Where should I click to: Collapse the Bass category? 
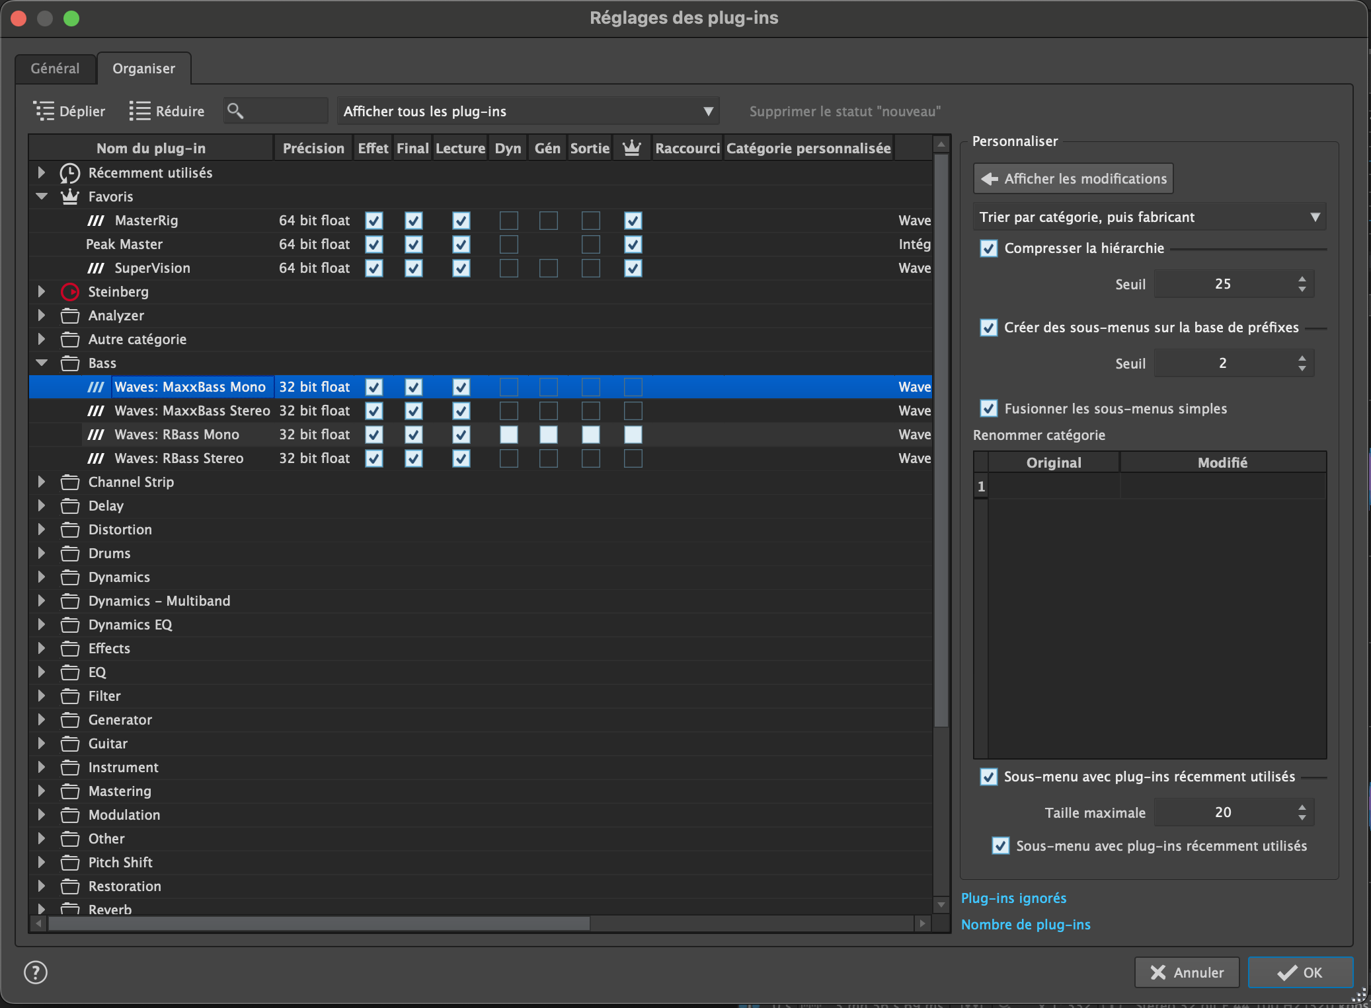pos(42,363)
